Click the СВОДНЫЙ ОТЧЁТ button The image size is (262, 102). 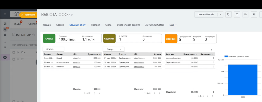click(206, 14)
